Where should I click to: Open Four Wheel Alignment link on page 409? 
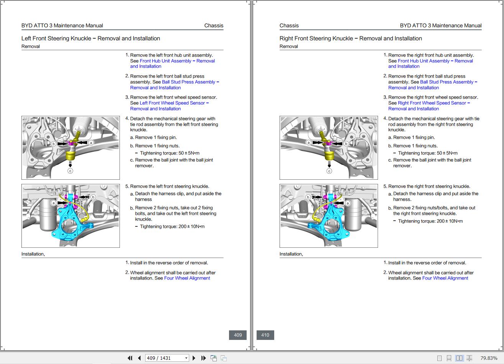(x=187, y=278)
